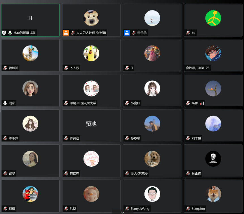Click the green stick figure avatar of kq
The height and width of the screenshot is (214, 244).
[x=213, y=18]
